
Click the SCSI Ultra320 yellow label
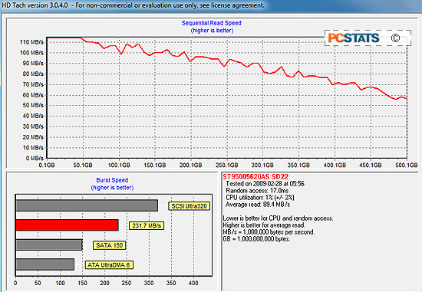189,206
